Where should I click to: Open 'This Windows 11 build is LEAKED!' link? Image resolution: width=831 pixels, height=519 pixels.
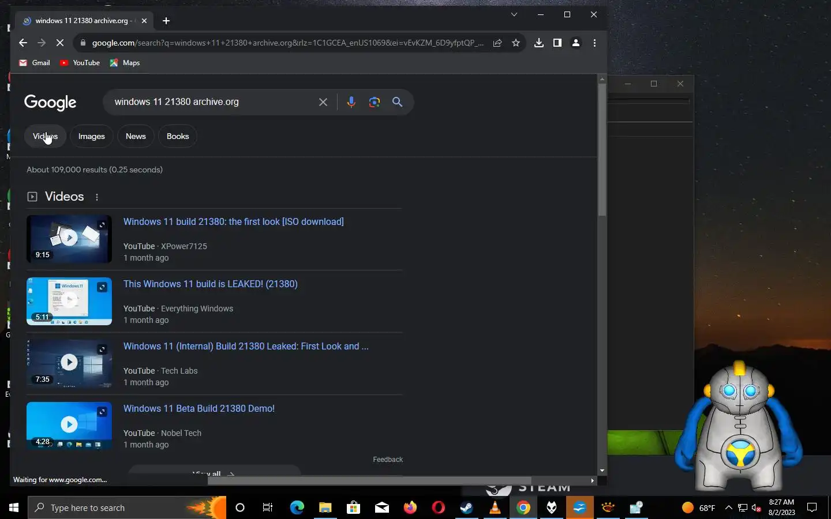pyautogui.click(x=211, y=284)
